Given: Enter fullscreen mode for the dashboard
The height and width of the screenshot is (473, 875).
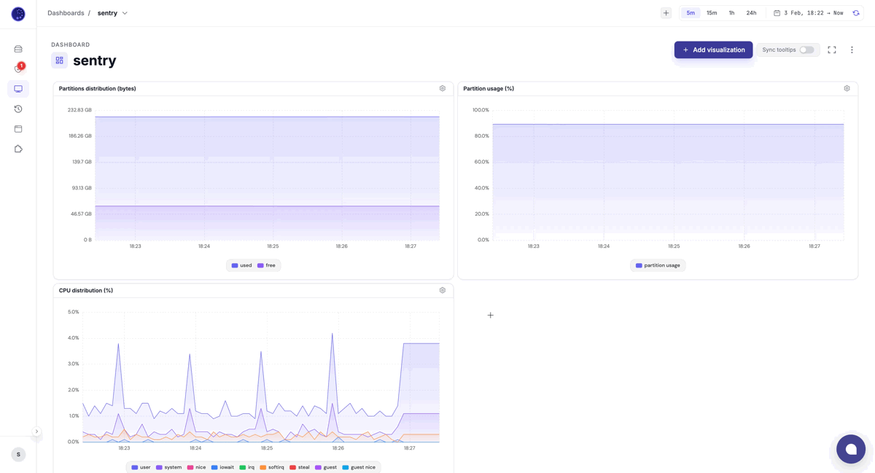Looking at the screenshot, I should click(x=831, y=50).
